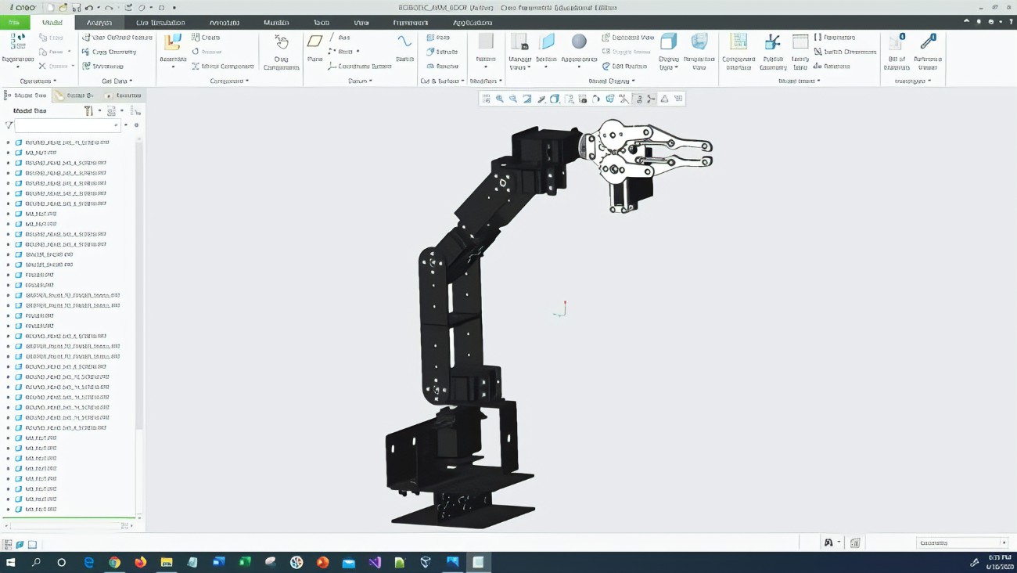This screenshot has width=1017, height=573.
Task: Switch to the Live Simulation ribbon tab
Action: coord(160,23)
